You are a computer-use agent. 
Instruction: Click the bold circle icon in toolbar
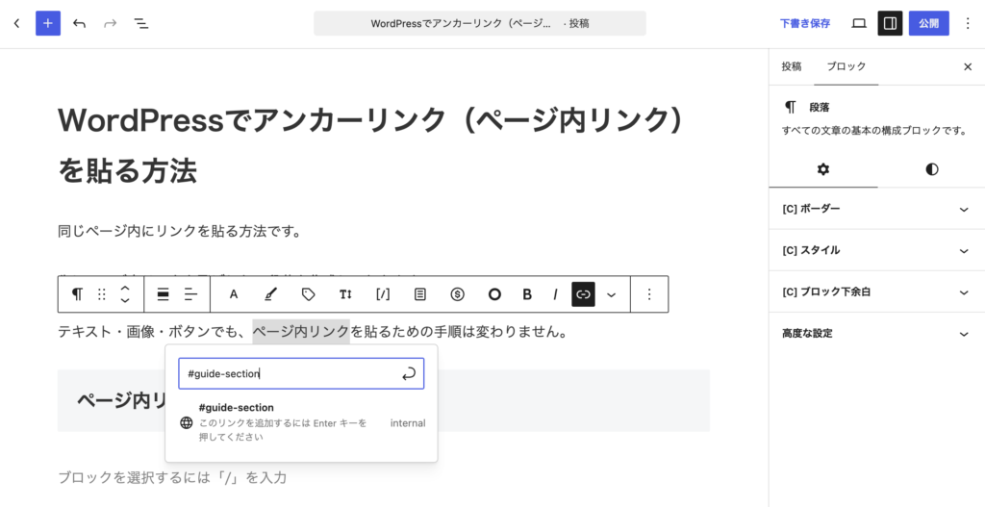(494, 294)
